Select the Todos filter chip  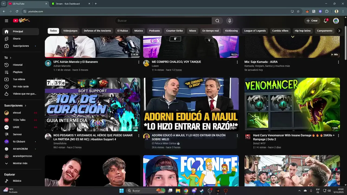click(x=53, y=31)
